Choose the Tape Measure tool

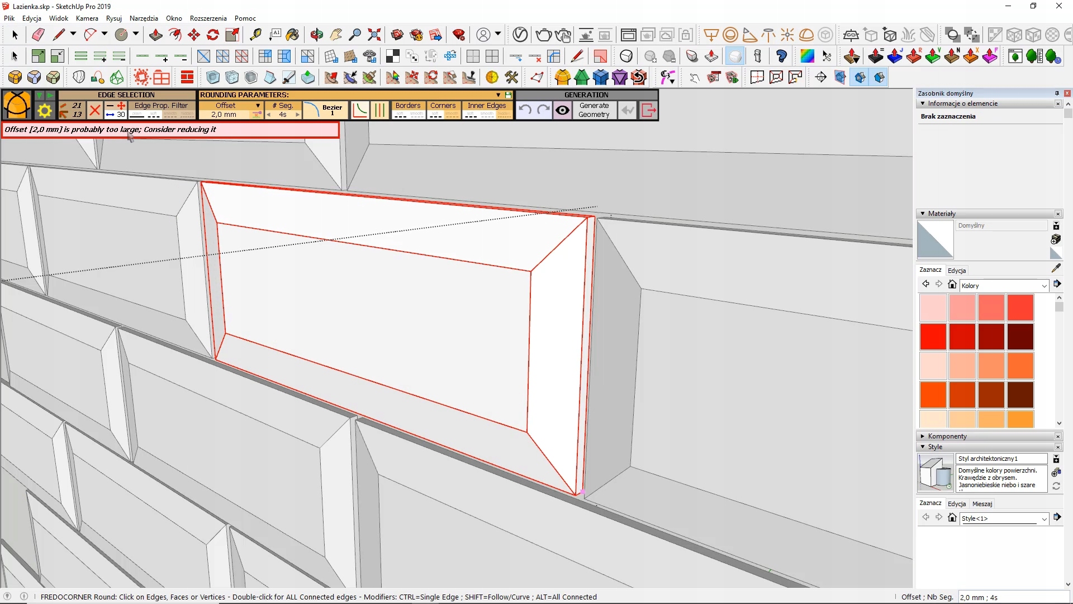click(255, 35)
